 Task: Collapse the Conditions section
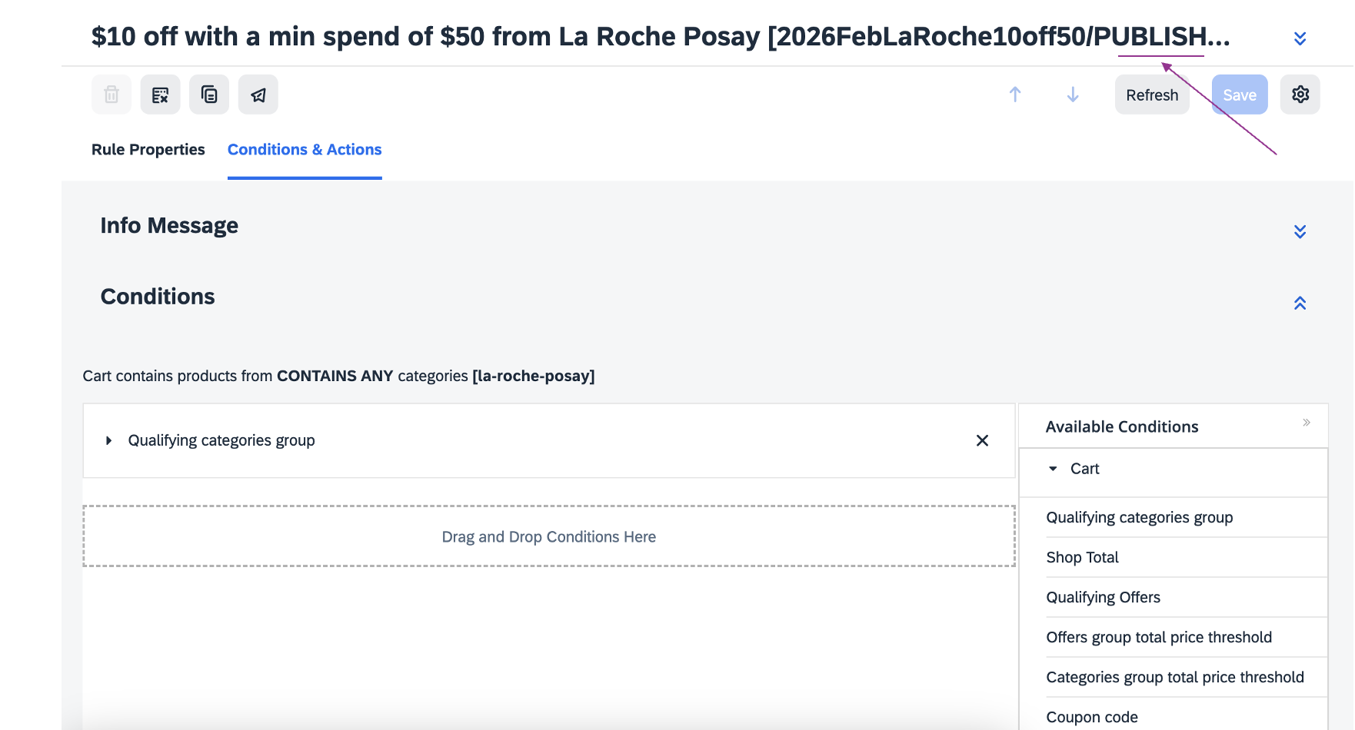click(x=1300, y=303)
